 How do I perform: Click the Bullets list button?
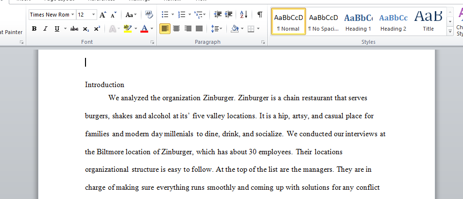(x=165, y=15)
